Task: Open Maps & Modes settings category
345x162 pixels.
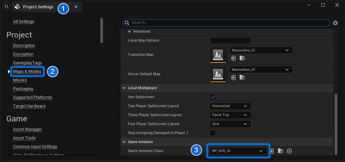Action: [27, 72]
